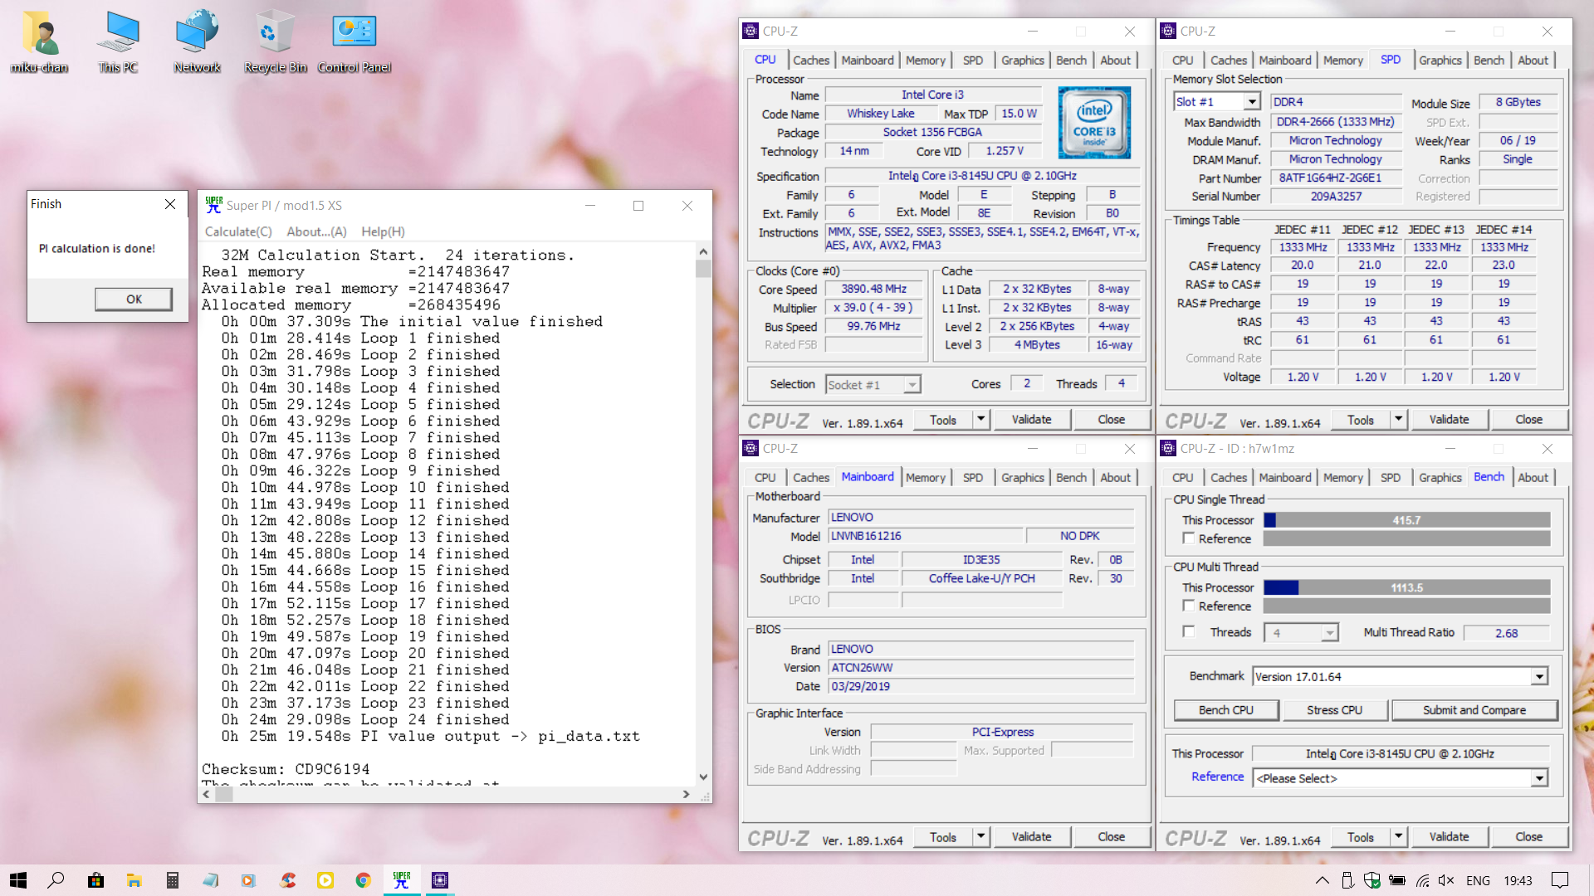Screen dimensions: 1594x896
Task: Click the Chrome icon in the taskbar
Action: (x=363, y=880)
